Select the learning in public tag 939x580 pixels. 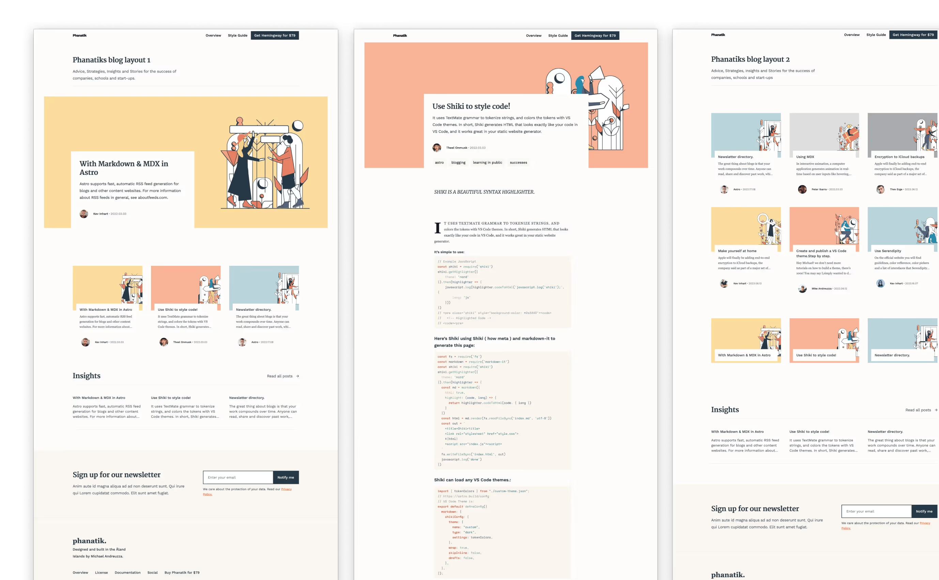coord(487,162)
